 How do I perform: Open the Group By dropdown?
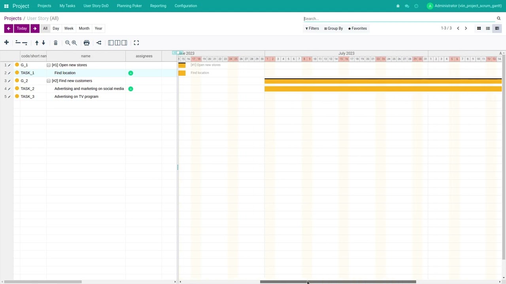tap(333, 28)
